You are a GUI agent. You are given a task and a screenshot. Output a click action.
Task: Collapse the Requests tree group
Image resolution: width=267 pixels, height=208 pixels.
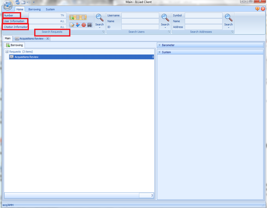7,52
